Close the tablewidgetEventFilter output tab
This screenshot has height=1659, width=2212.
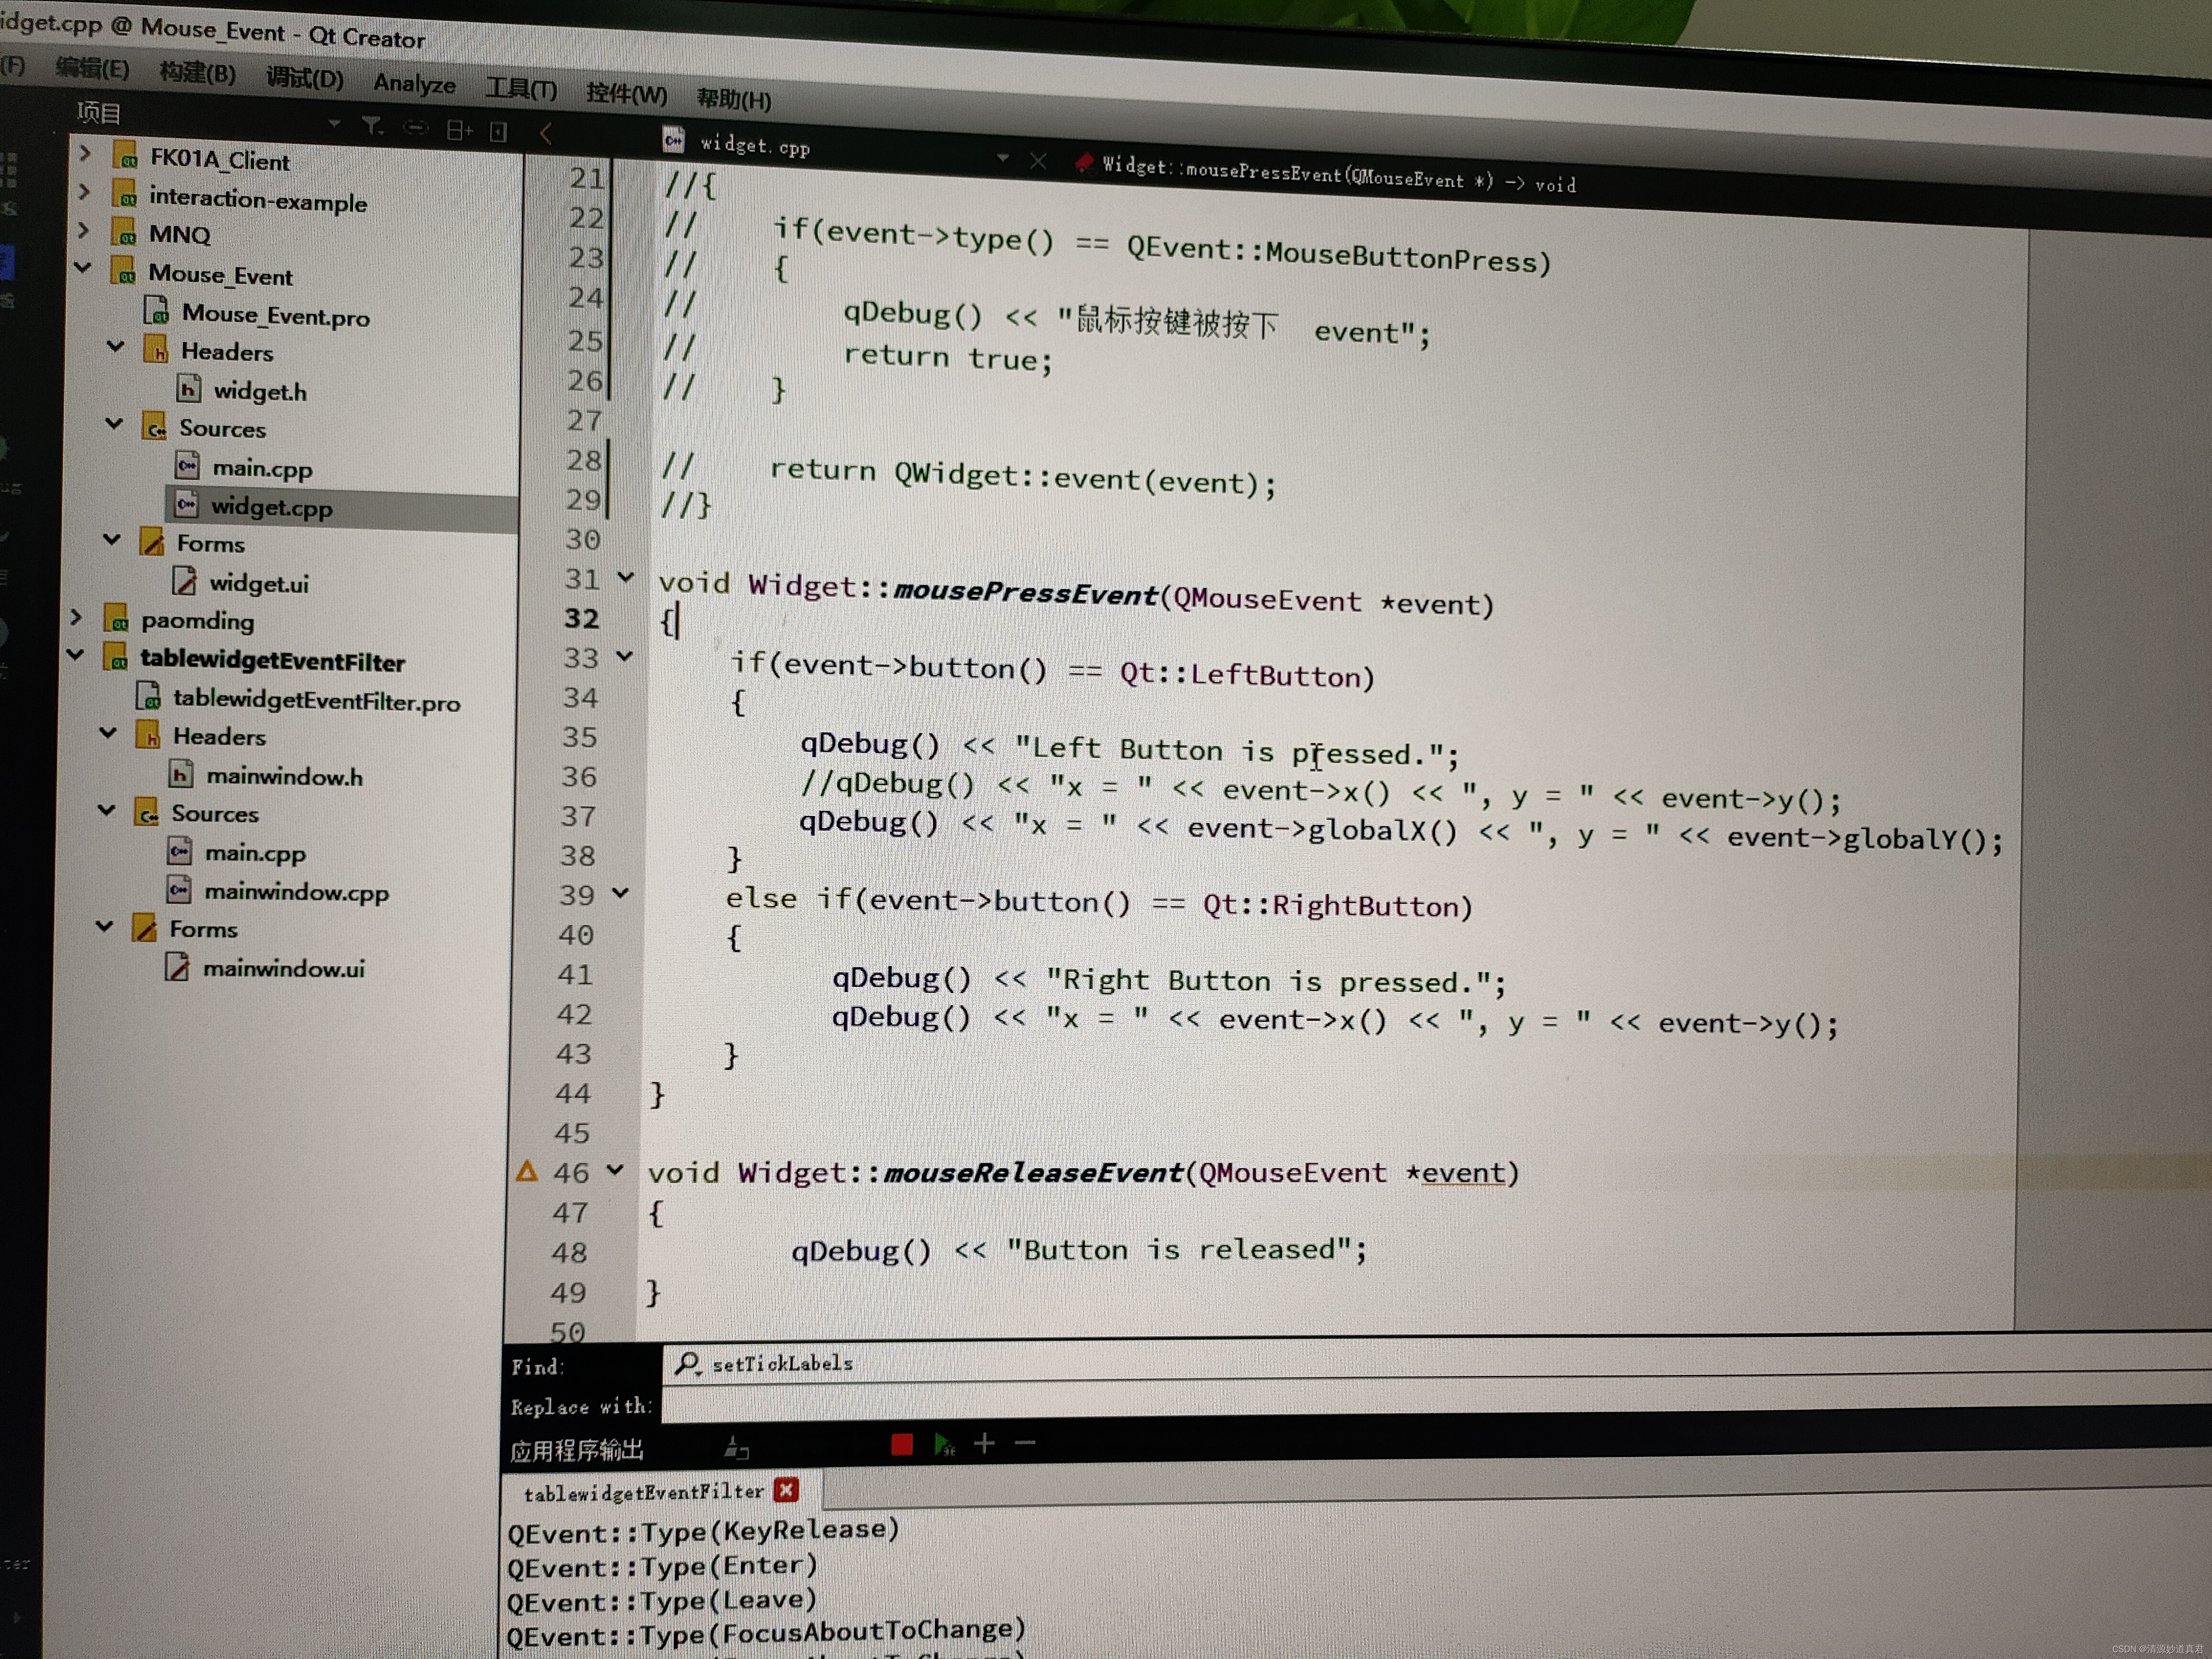(786, 1490)
